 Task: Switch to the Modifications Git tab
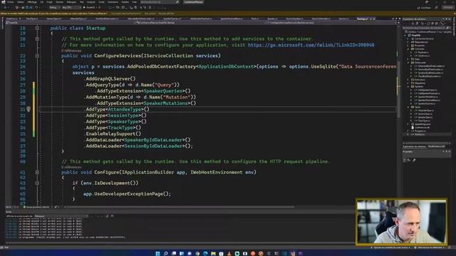(436, 146)
